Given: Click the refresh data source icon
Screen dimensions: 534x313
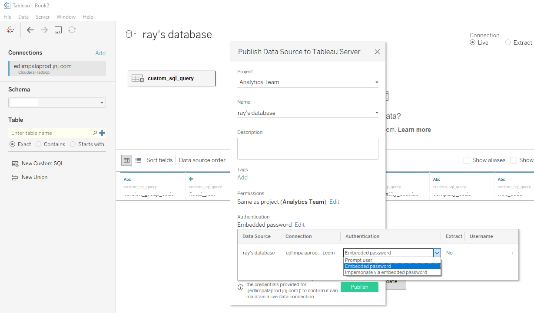Looking at the screenshot, I should click(71, 29).
